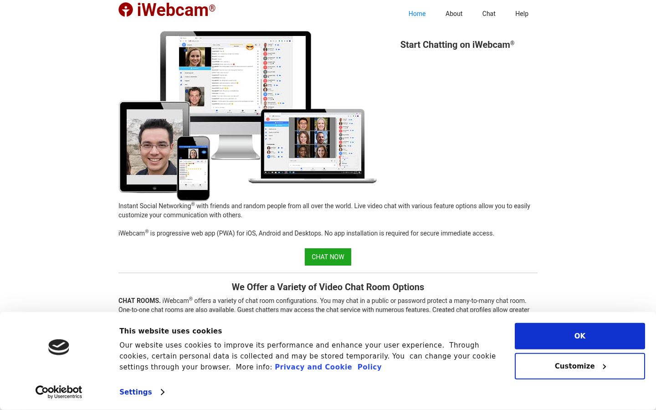Click the 'CHAT ROOMS.' bold label
Image resolution: width=656 pixels, height=410 pixels.
point(139,301)
